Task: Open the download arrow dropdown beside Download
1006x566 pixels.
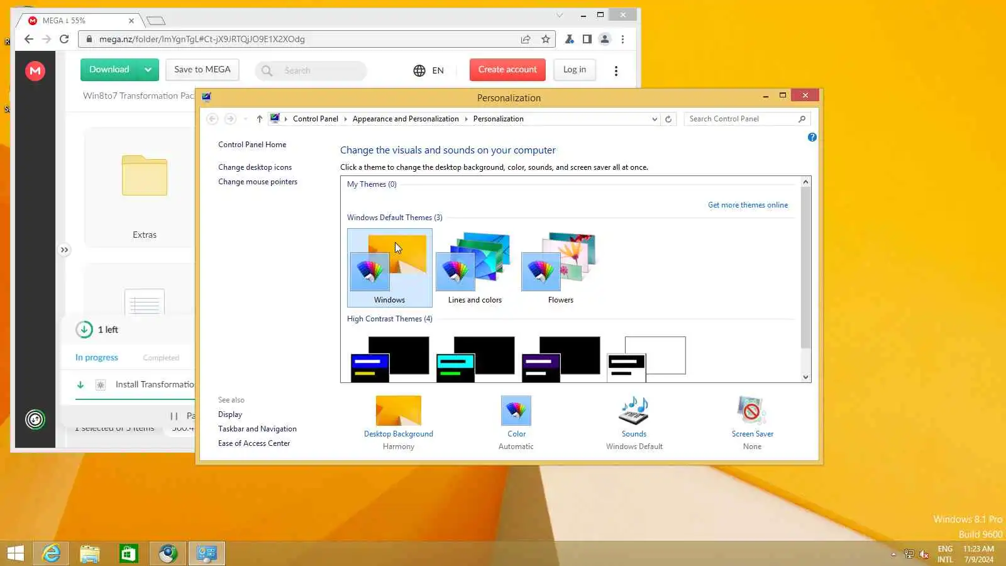Action: click(x=148, y=70)
